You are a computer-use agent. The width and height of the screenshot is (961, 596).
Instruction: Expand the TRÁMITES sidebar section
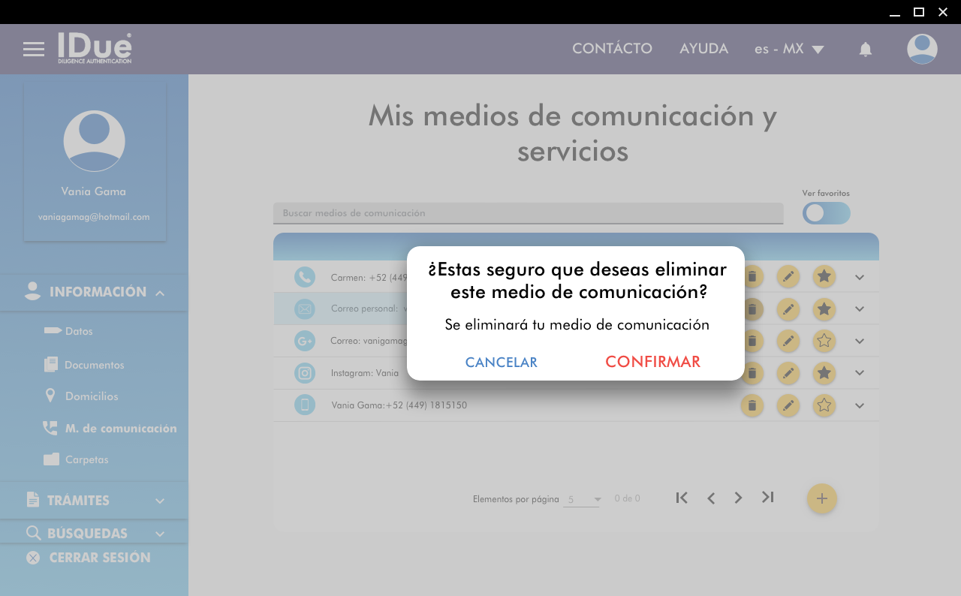(x=94, y=501)
